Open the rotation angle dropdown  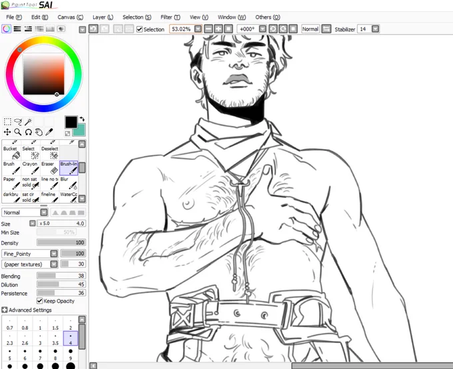[262, 29]
